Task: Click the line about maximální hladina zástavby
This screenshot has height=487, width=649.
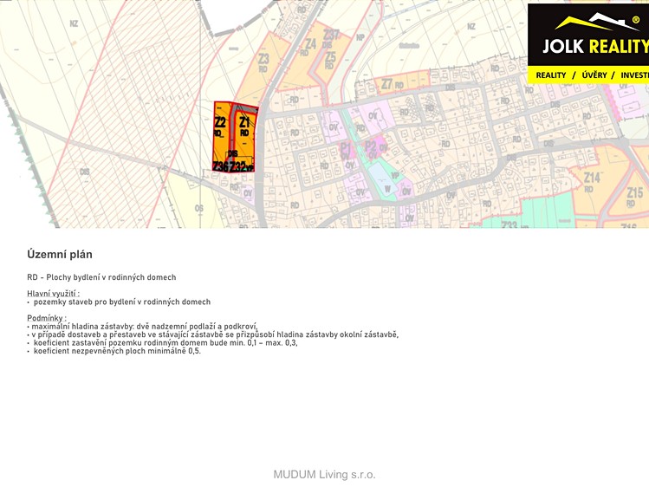Action: point(142,327)
